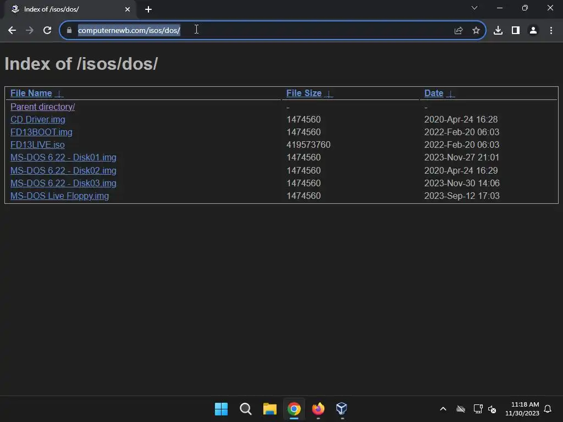
Task: Download MS-DOS 6.22 - Disk02.img
Action: (63, 170)
